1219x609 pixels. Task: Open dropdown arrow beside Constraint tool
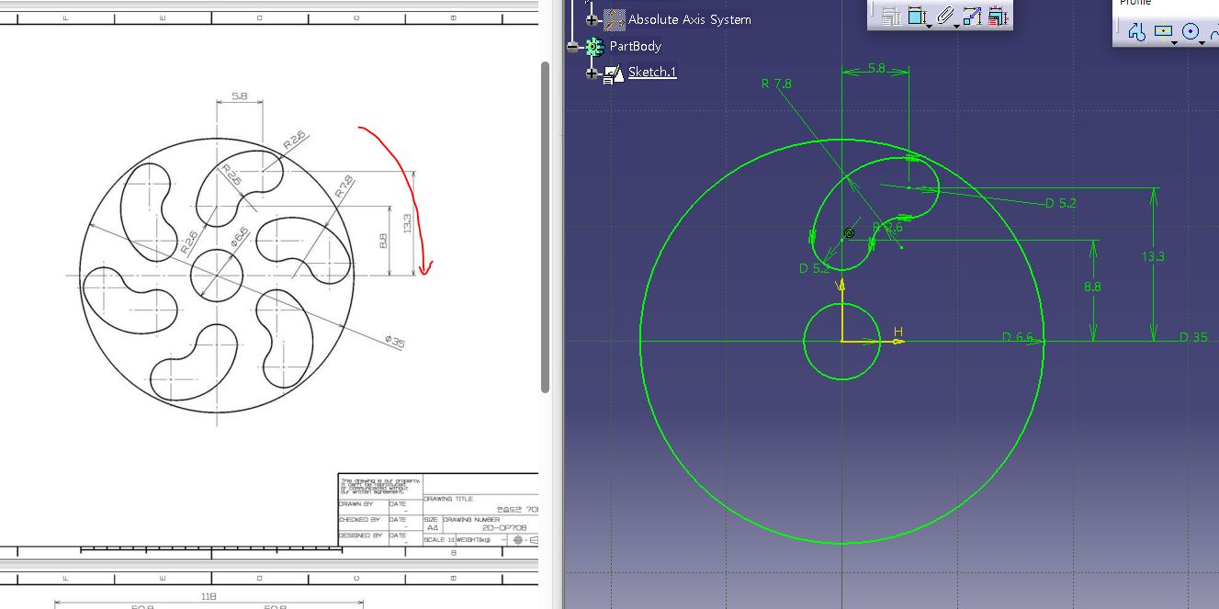pos(929,25)
